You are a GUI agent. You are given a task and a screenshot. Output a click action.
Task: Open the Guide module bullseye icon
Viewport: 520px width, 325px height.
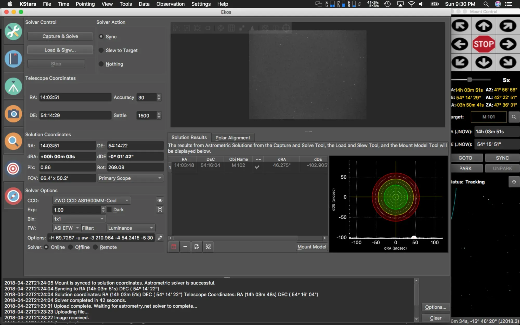click(13, 169)
